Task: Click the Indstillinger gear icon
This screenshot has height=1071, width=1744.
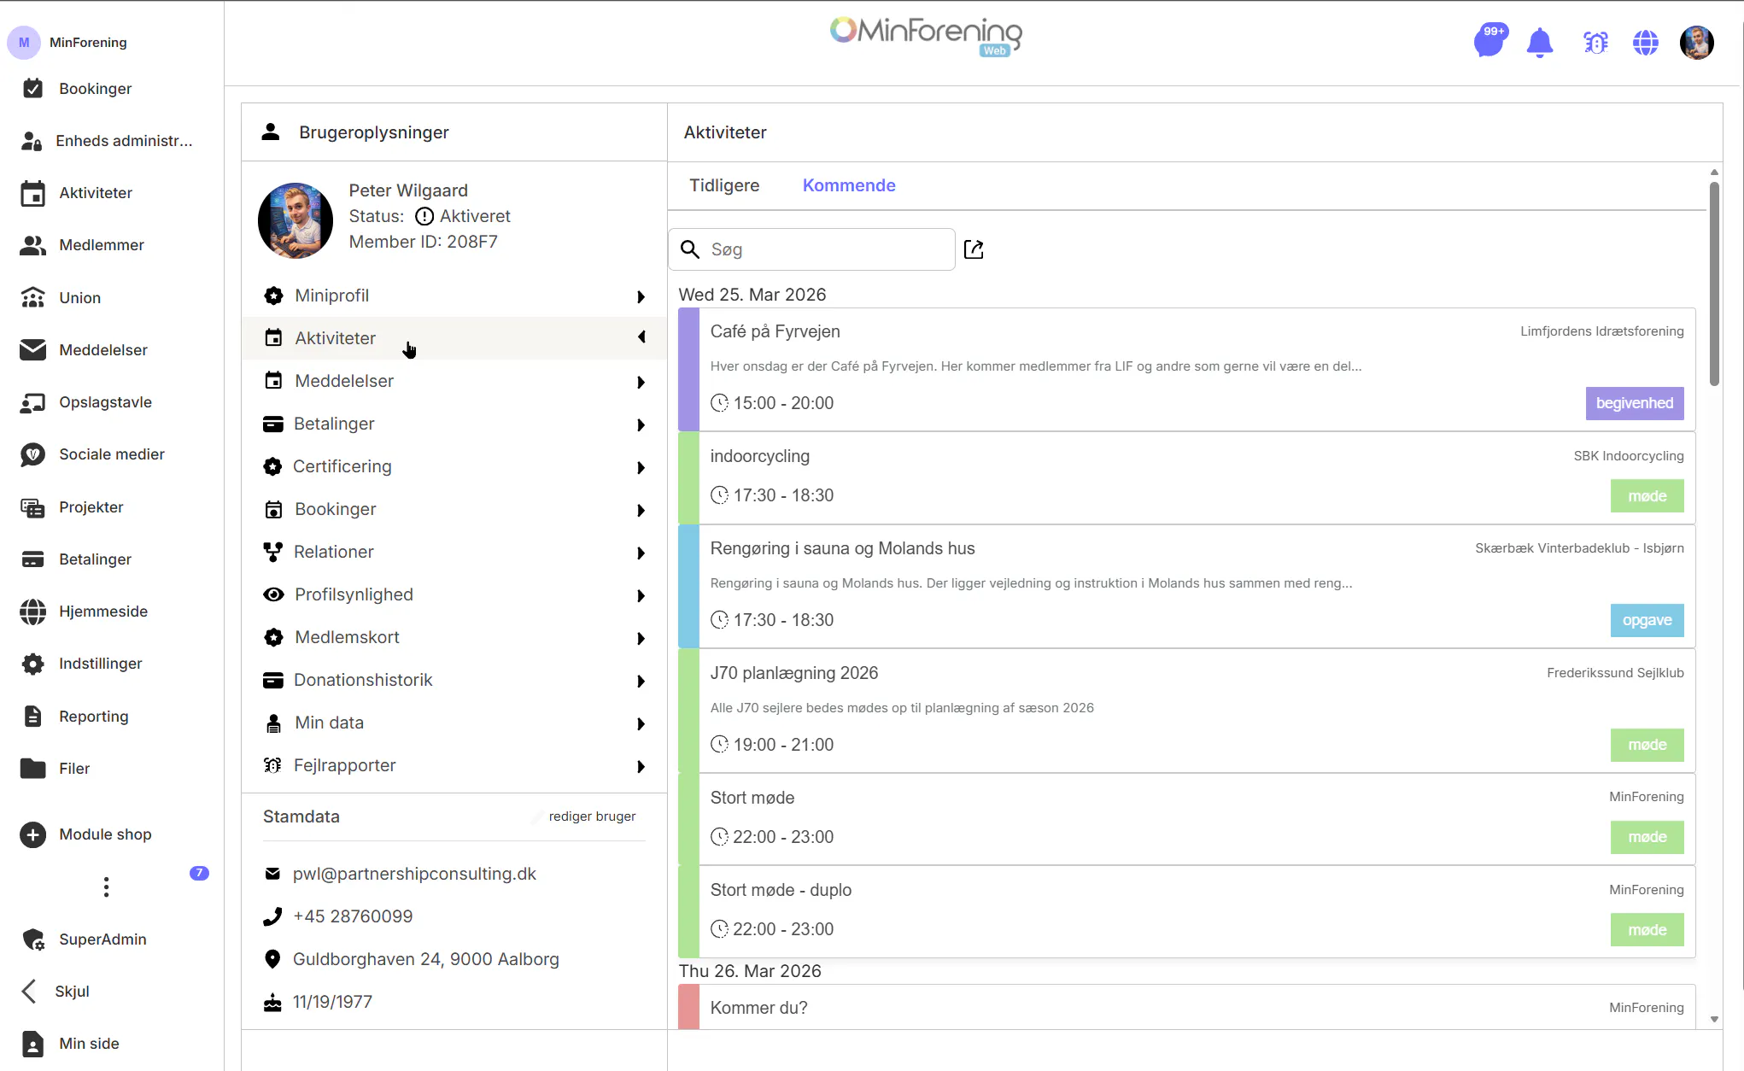Action: [32, 664]
